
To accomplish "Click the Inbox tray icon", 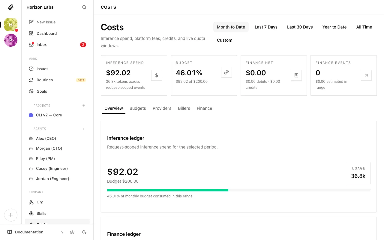I will (31, 44).
